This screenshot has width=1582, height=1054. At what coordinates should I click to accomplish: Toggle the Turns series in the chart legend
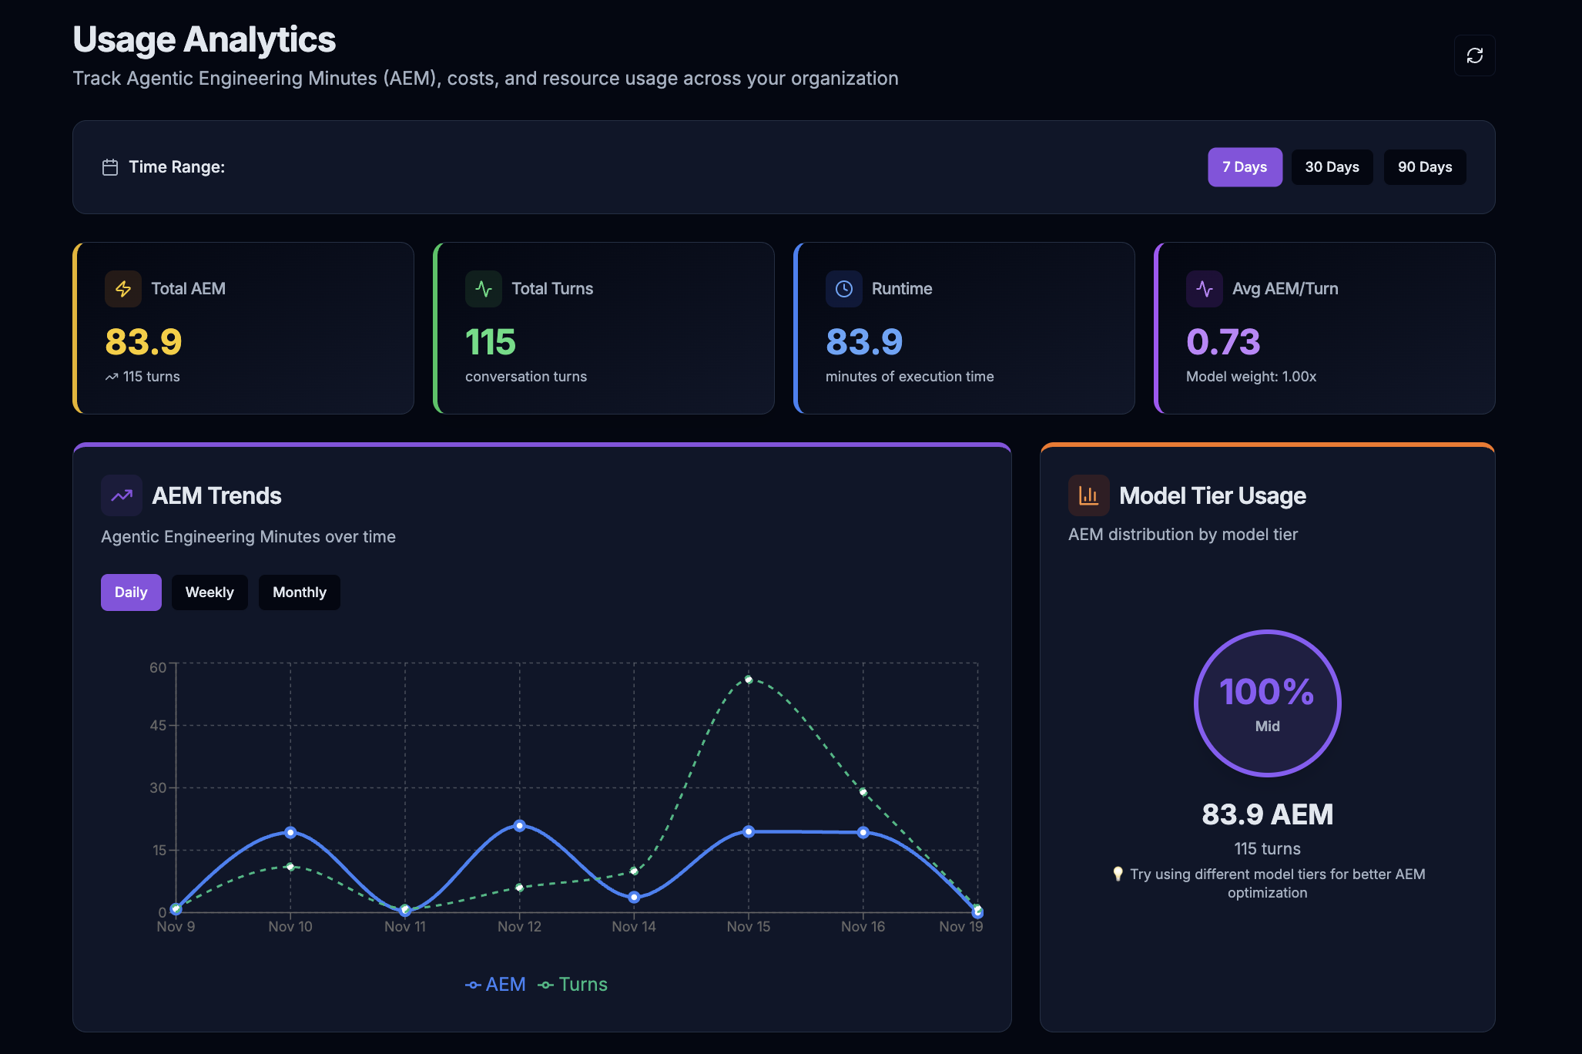tap(573, 984)
